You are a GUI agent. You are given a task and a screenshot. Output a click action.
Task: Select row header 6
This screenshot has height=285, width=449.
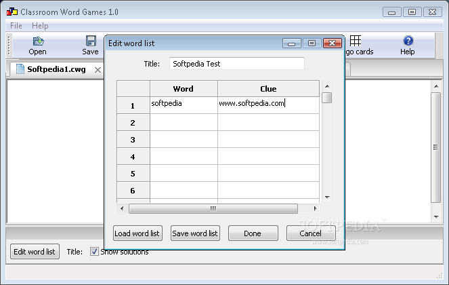click(x=133, y=190)
